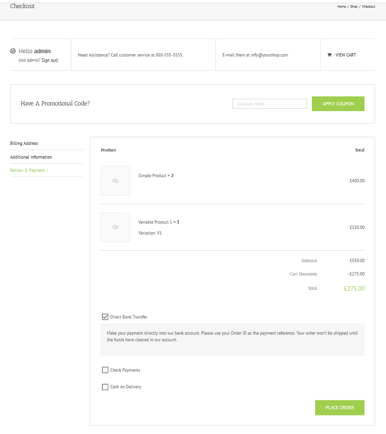
Task: Go to the Review & Payment step
Action: (29, 170)
